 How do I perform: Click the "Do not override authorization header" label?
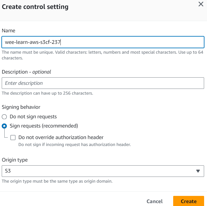[61, 138]
